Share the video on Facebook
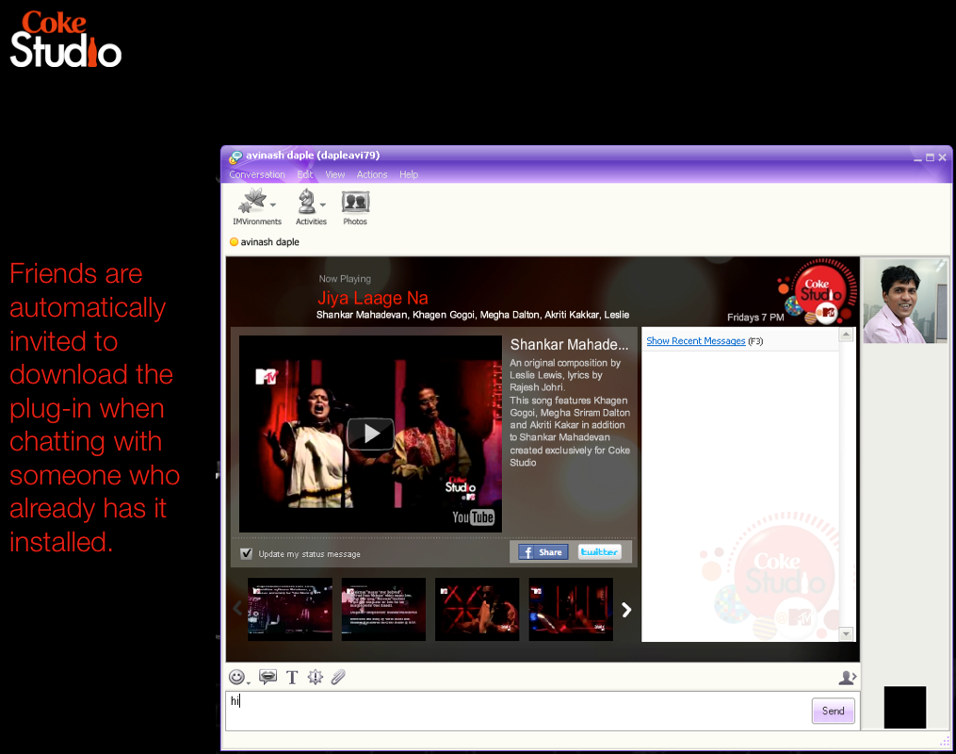Image resolution: width=956 pixels, height=754 pixels. pyautogui.click(x=543, y=552)
